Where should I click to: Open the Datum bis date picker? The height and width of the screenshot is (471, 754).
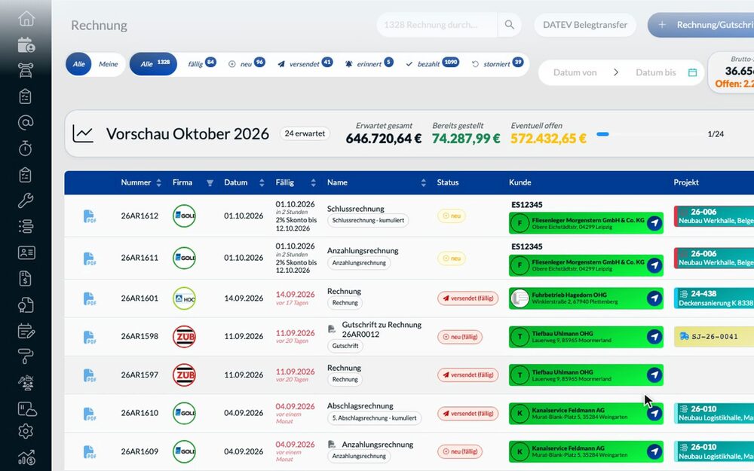point(655,72)
